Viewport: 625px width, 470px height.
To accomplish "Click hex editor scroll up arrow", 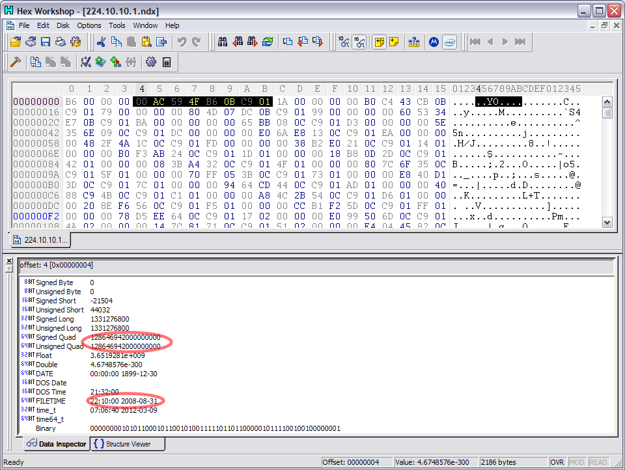I will coord(607,102).
